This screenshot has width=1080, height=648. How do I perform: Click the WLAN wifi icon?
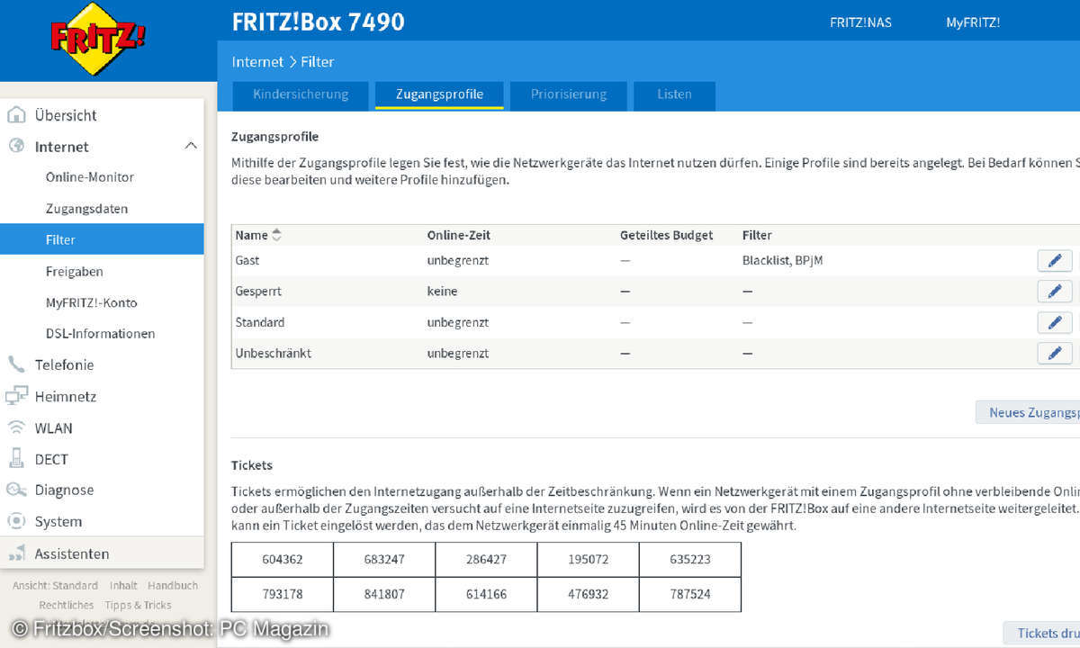click(x=16, y=427)
